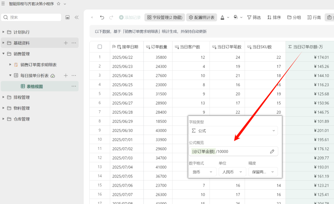Click the 订单数量 column header
This screenshot has height=204, width=334.
tap(158, 47)
